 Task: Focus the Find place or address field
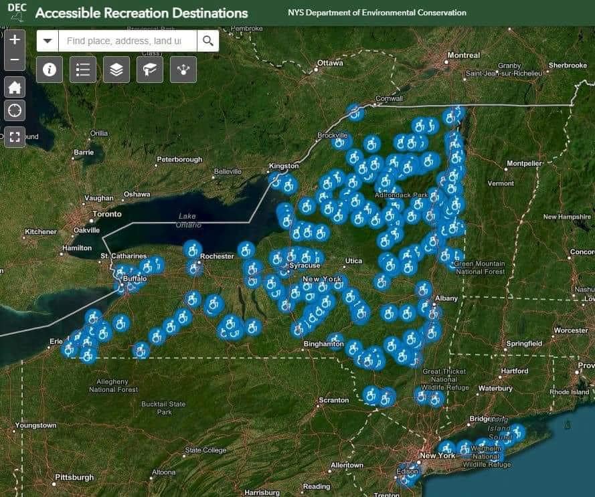127,41
